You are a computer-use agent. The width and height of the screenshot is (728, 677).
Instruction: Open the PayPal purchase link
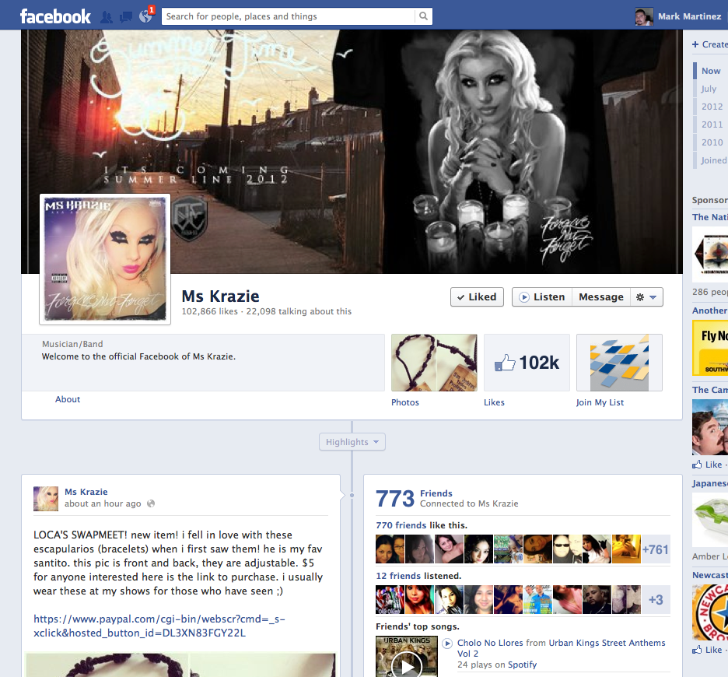pyautogui.click(x=159, y=626)
